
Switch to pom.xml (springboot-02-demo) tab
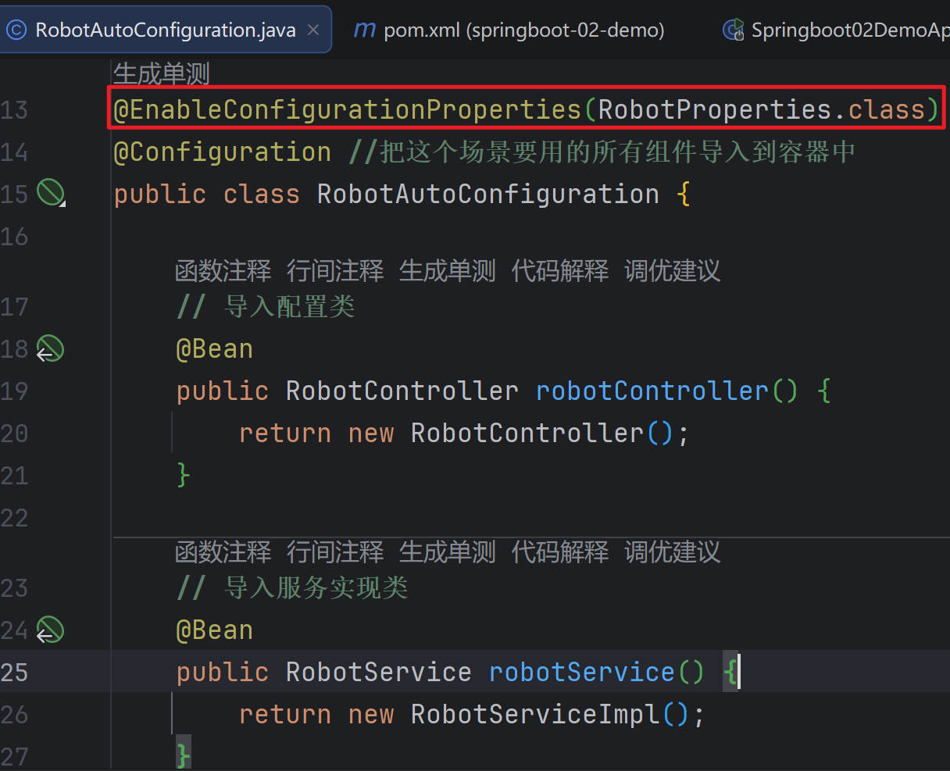coord(523,30)
